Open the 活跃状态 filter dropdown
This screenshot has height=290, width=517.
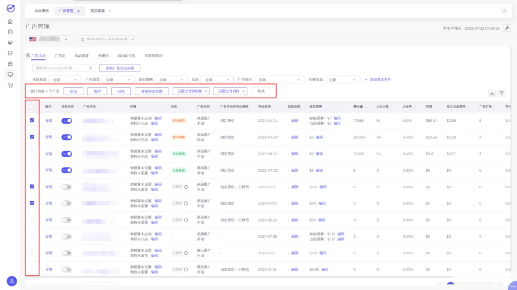[x=65, y=80]
